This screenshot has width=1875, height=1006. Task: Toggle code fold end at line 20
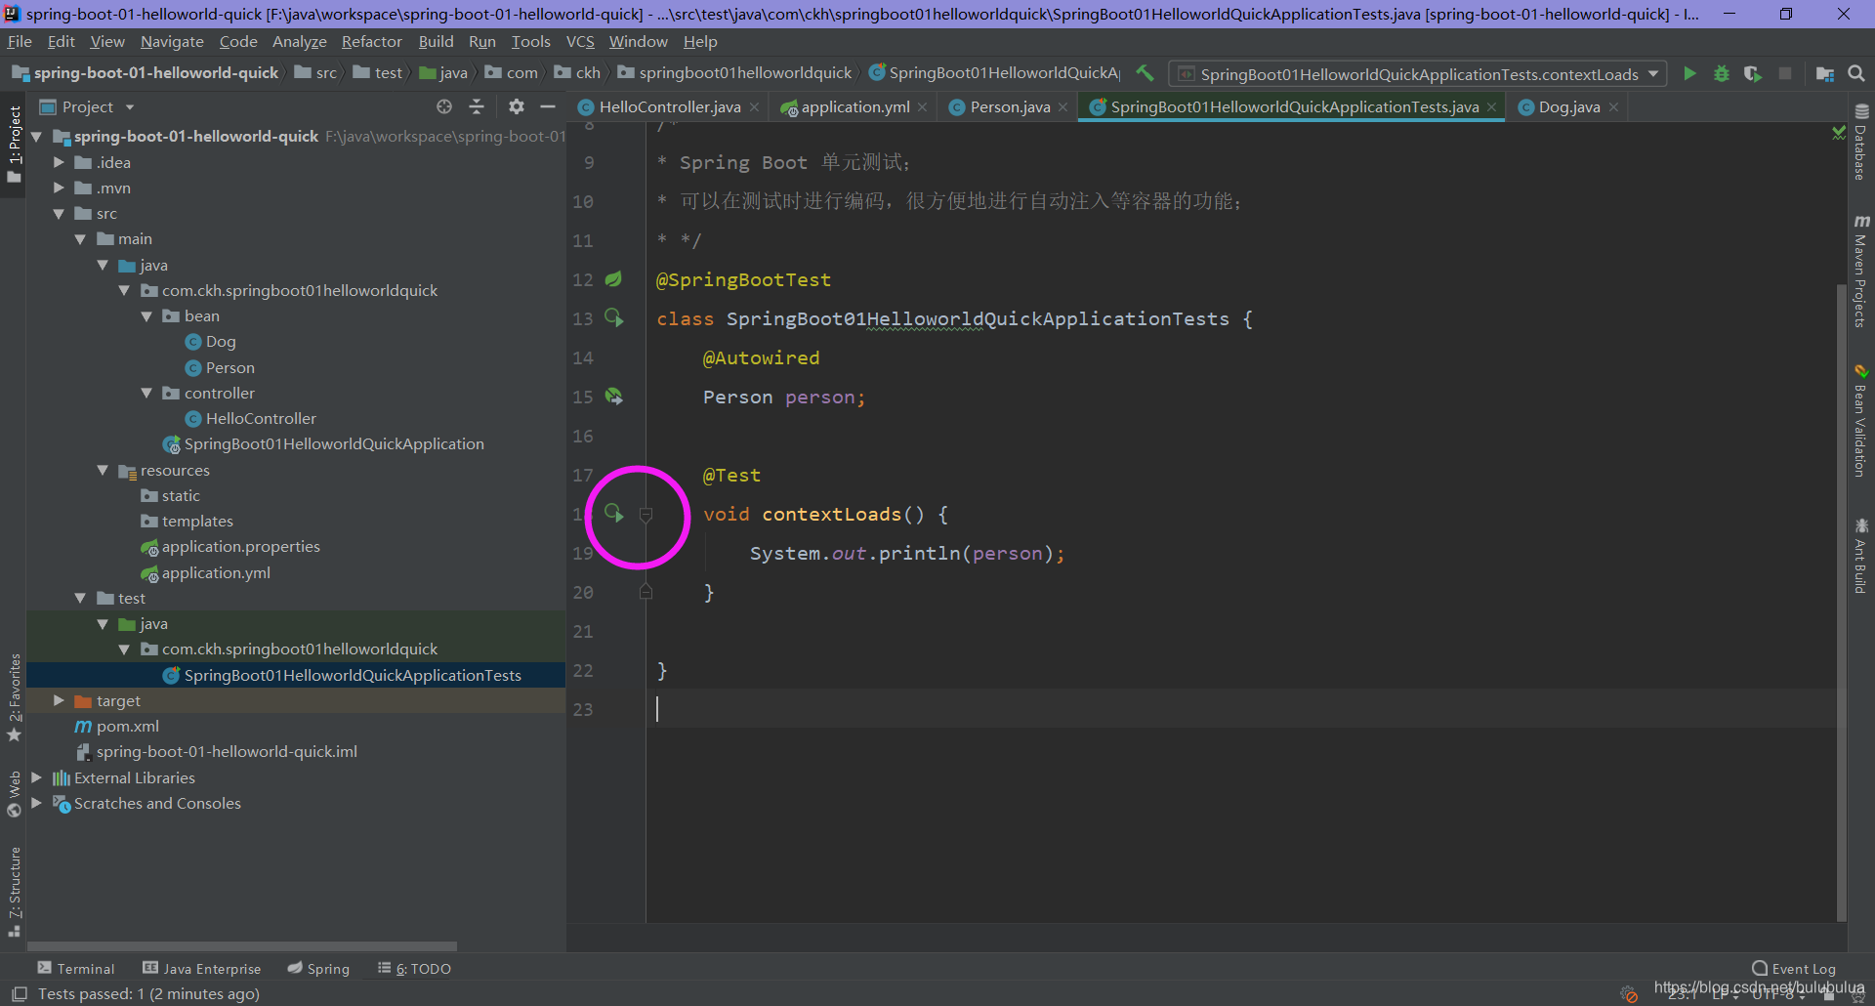pos(646,592)
